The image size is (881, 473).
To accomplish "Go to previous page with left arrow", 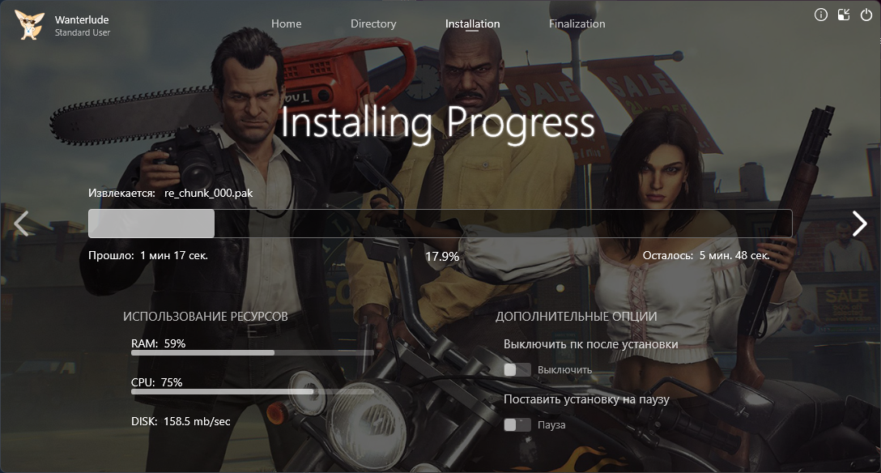I will coord(21,224).
